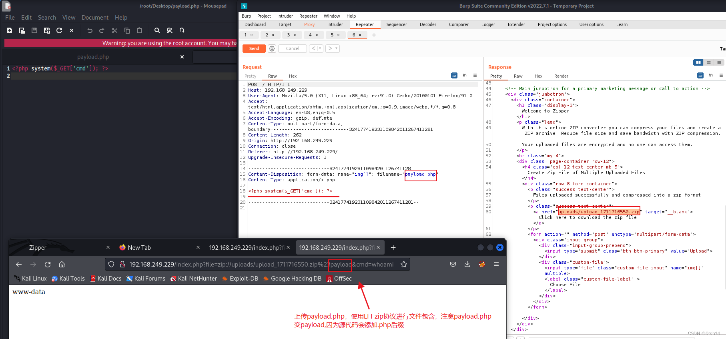Switch Response view to Render
Screen dimensions: 726x339
(x=561, y=76)
